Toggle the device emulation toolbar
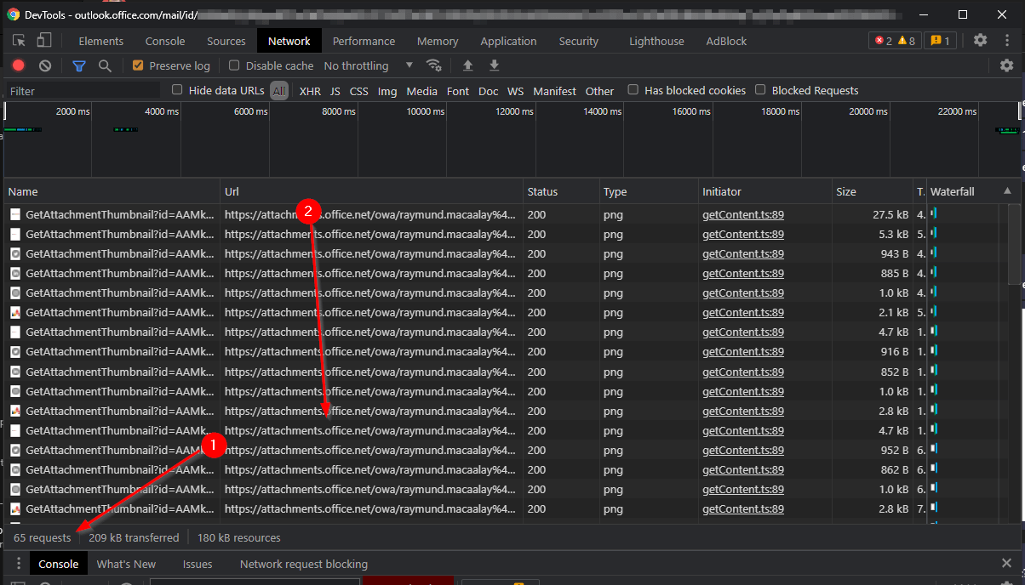 point(43,40)
